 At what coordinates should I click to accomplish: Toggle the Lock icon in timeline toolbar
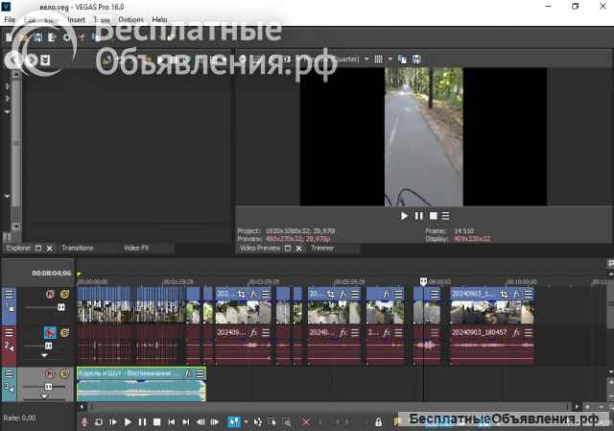pyautogui.click(x=378, y=422)
